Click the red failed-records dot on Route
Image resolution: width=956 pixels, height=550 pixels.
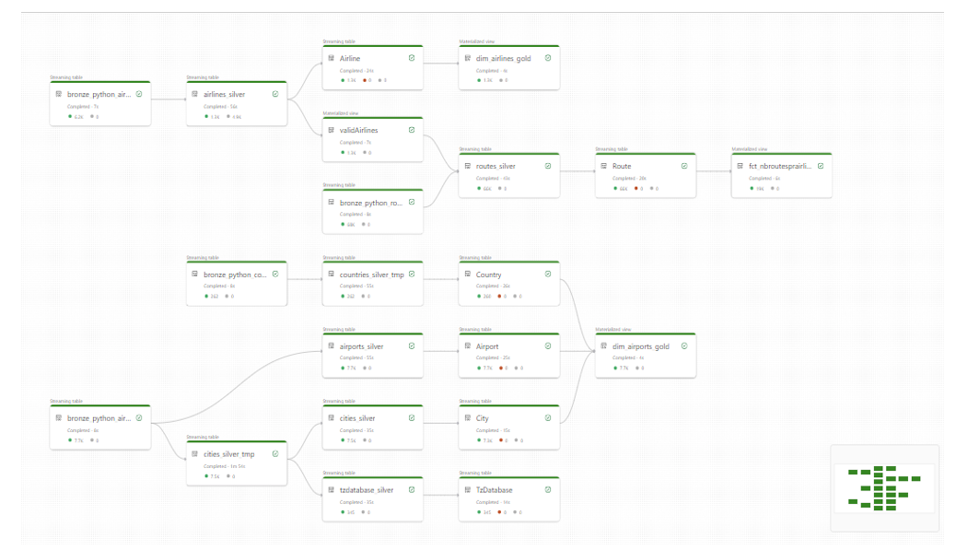tap(635, 189)
